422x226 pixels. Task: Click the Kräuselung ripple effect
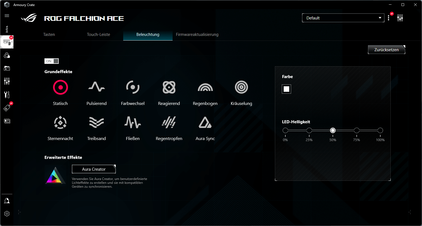pyautogui.click(x=241, y=87)
